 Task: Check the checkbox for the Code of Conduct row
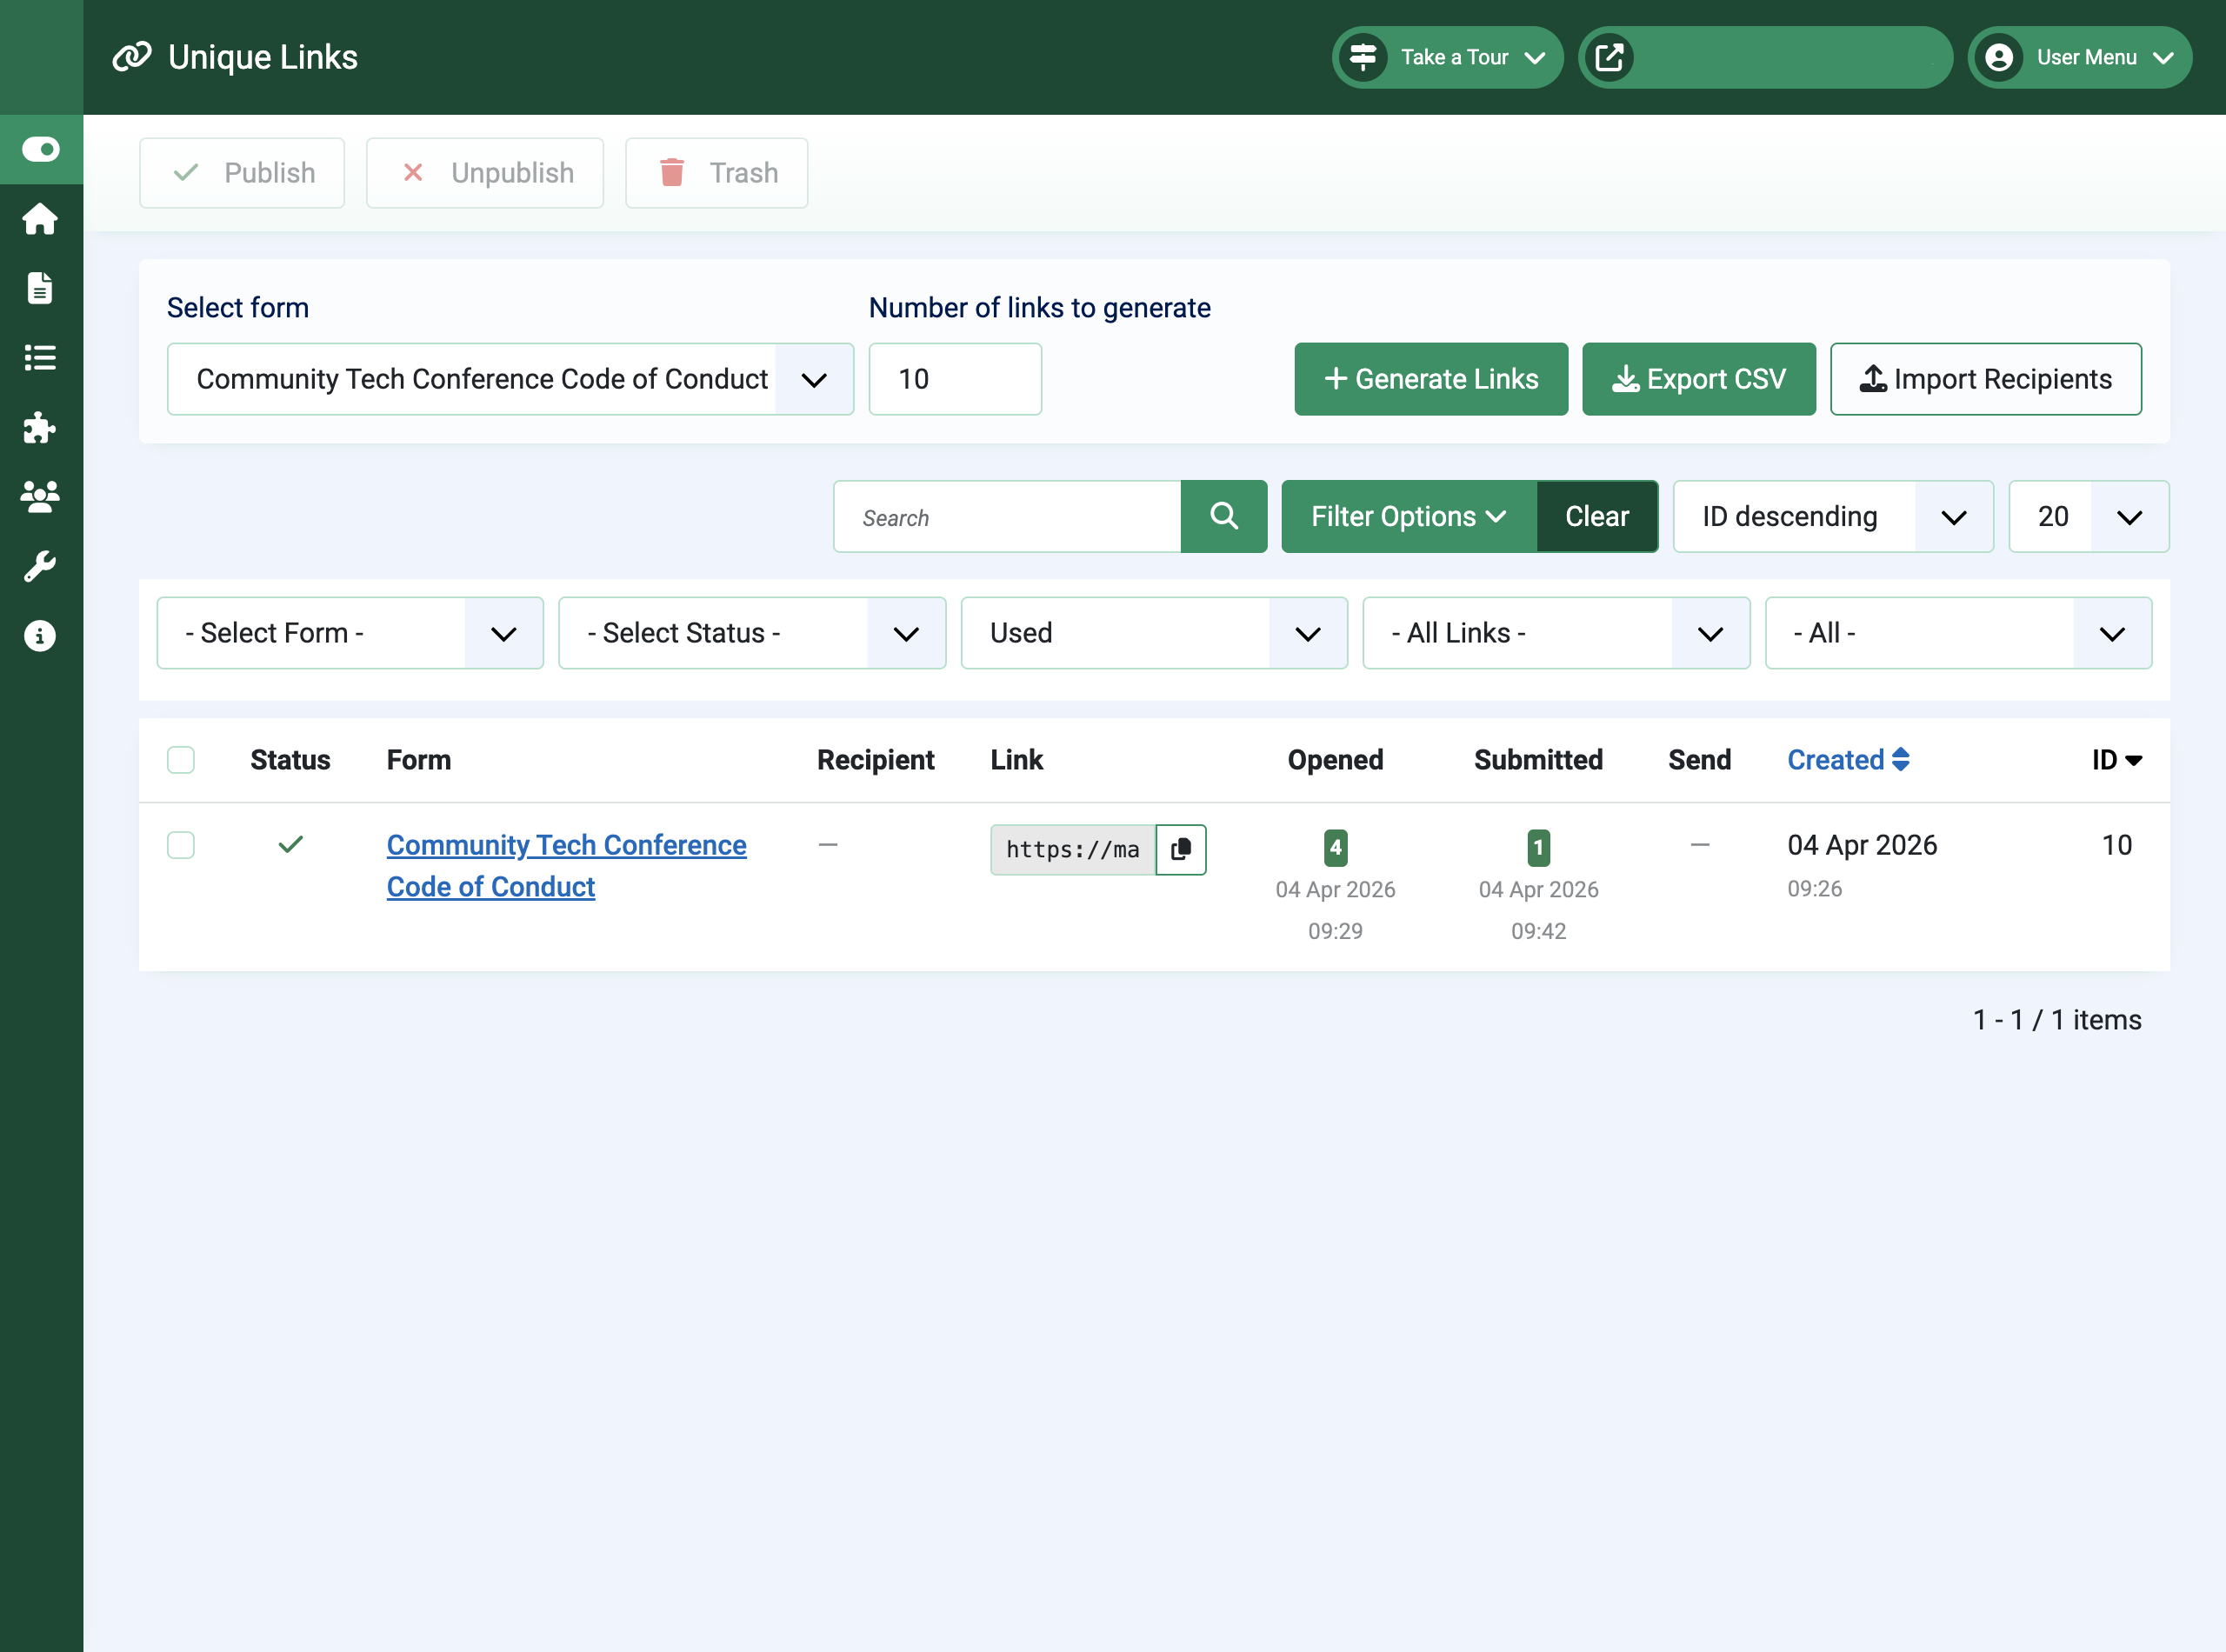tap(181, 845)
